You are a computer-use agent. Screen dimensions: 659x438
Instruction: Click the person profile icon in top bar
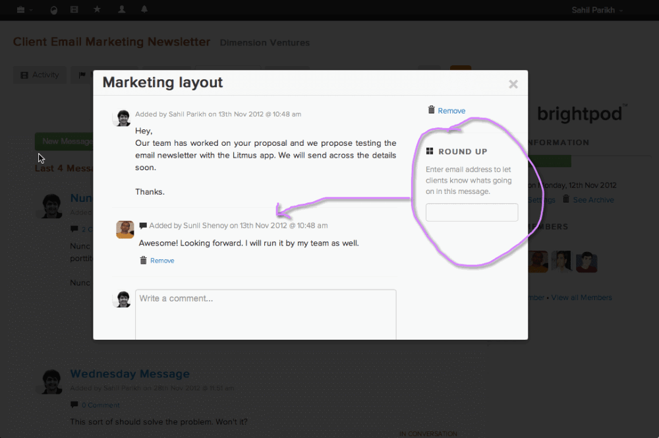pyautogui.click(x=122, y=9)
